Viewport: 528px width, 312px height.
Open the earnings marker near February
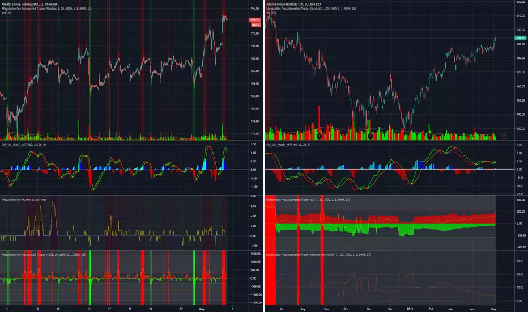[x=429, y=136]
